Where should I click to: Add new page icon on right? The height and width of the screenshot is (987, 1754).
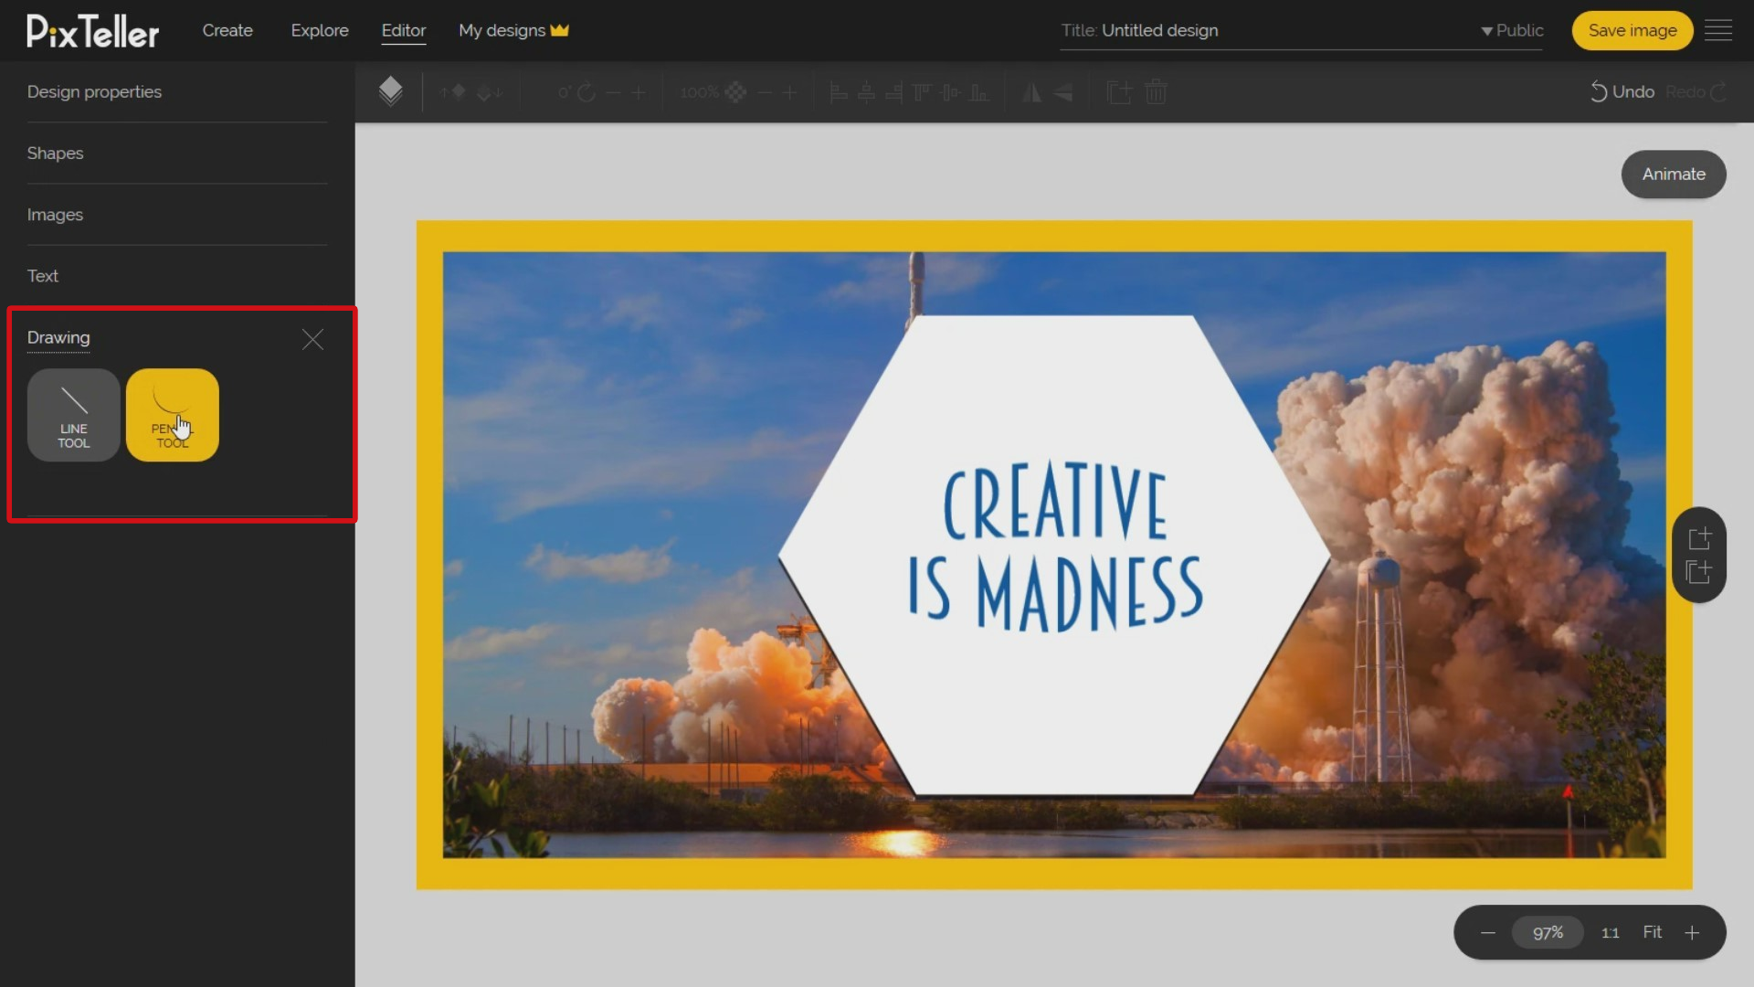1699,537
